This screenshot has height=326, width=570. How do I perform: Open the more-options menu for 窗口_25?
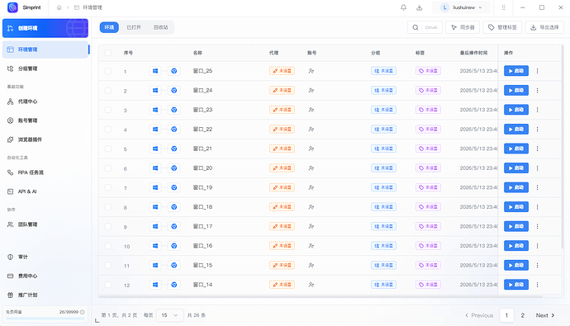coord(537,71)
